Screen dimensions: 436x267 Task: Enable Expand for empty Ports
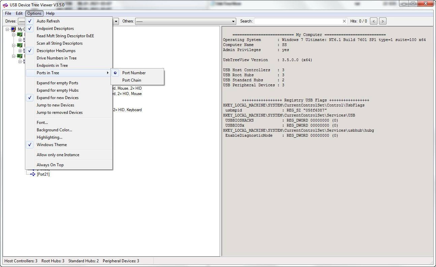(x=69, y=83)
